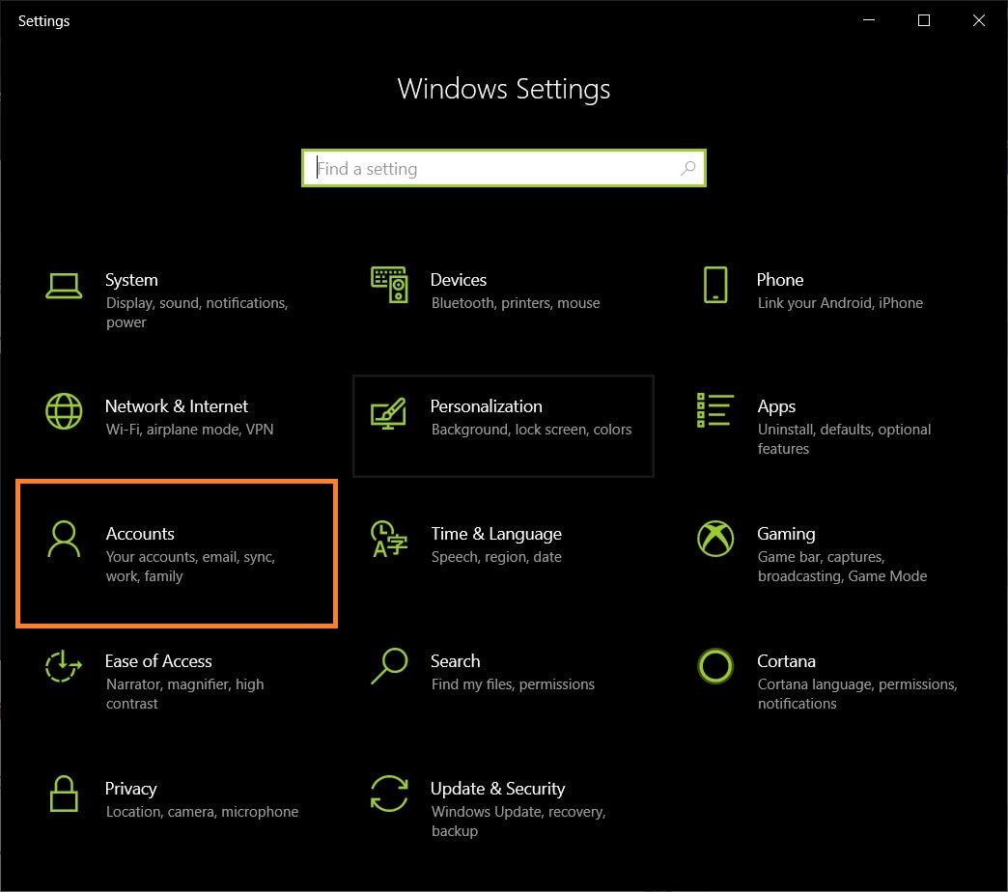Image resolution: width=1008 pixels, height=892 pixels.
Task: Open Search settings title
Action: [x=455, y=661]
